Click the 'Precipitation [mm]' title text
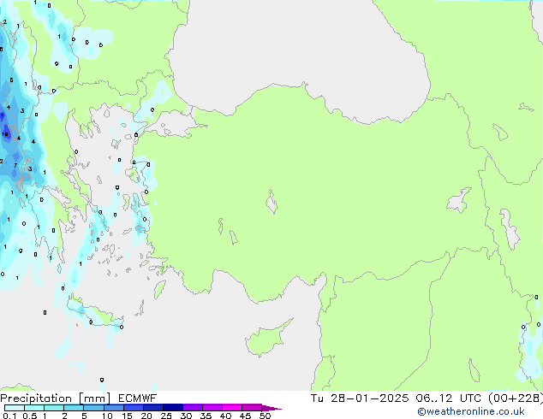 coord(56,398)
